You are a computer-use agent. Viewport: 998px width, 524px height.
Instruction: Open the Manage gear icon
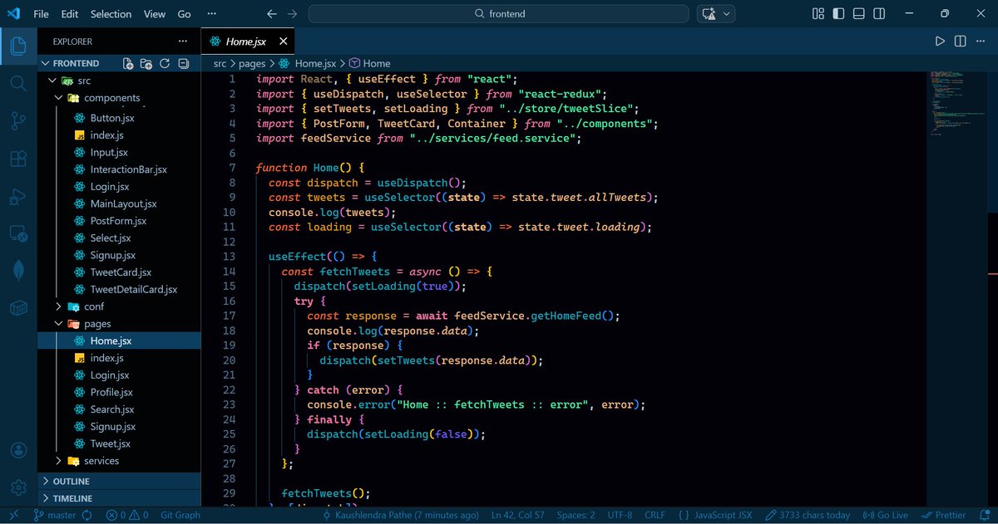tap(18, 487)
